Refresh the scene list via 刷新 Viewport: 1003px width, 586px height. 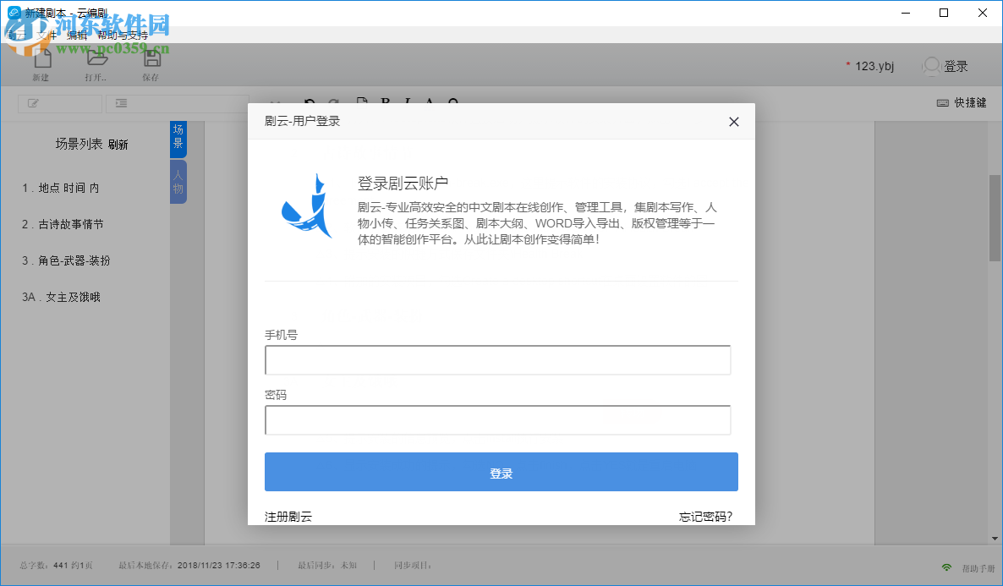point(119,145)
